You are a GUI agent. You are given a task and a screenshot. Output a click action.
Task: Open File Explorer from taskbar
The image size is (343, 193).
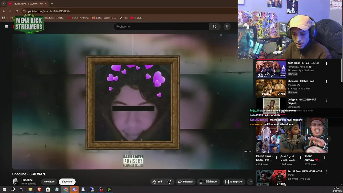(x=31, y=190)
